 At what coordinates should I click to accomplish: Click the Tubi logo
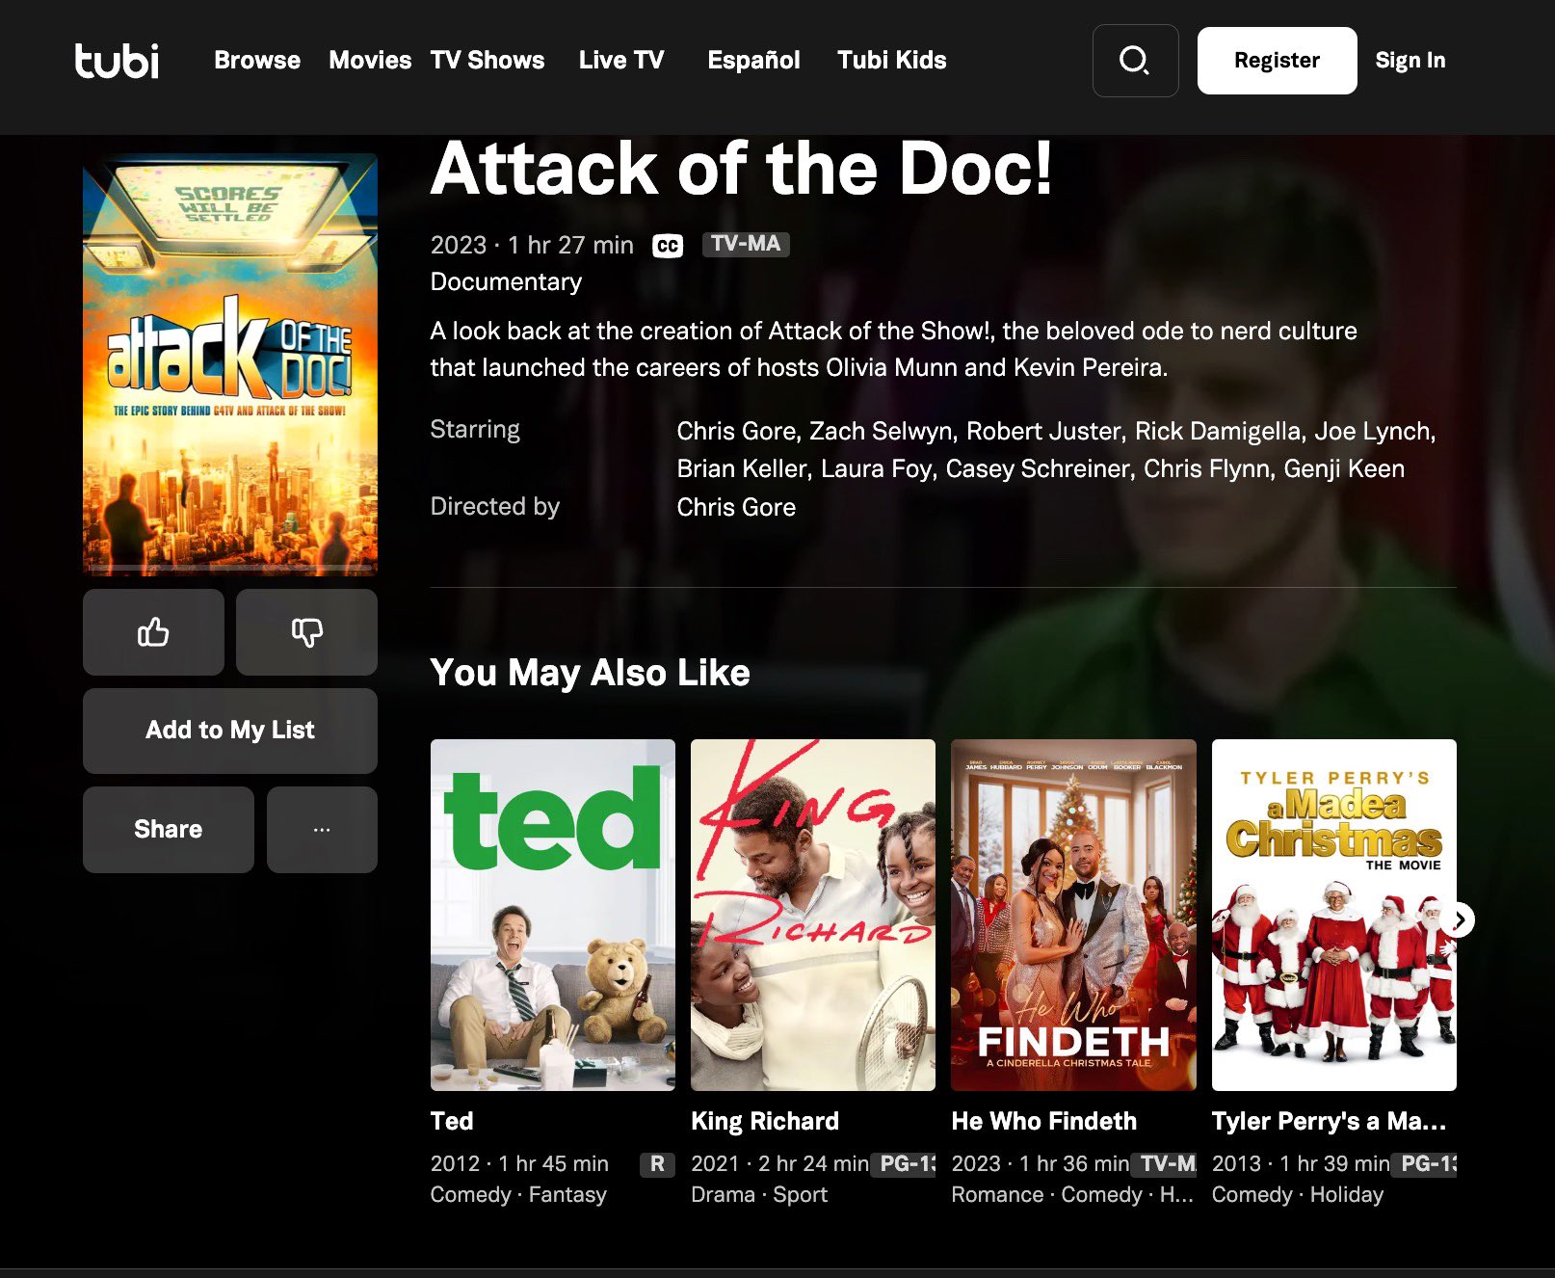117,60
